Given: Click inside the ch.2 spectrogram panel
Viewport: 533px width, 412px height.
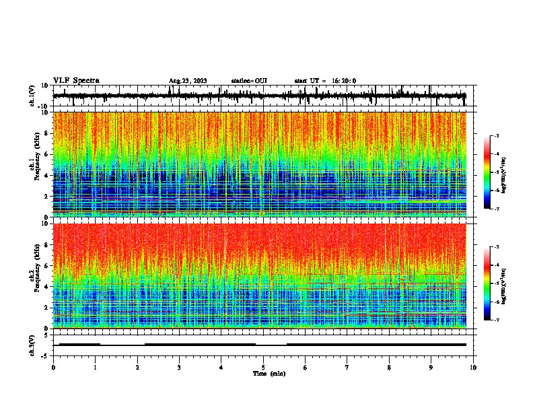Looking at the screenshot, I should pos(259,276).
